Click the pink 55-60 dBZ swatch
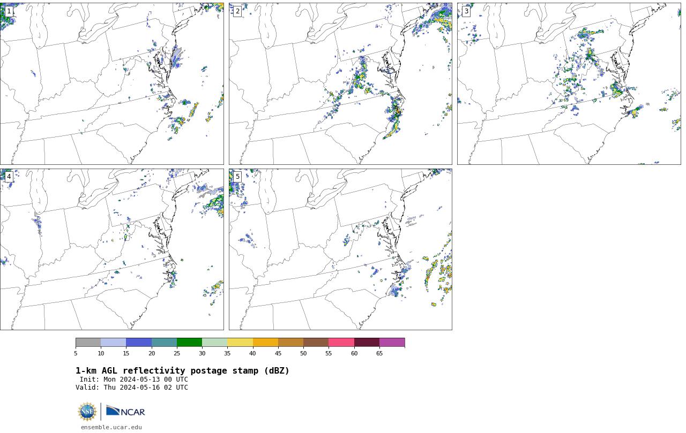Viewport: 686px width, 433px height. pyautogui.click(x=341, y=343)
